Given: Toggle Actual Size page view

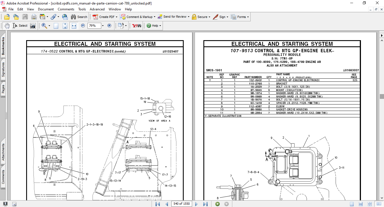Looking at the screenshot, I should 56,26.
